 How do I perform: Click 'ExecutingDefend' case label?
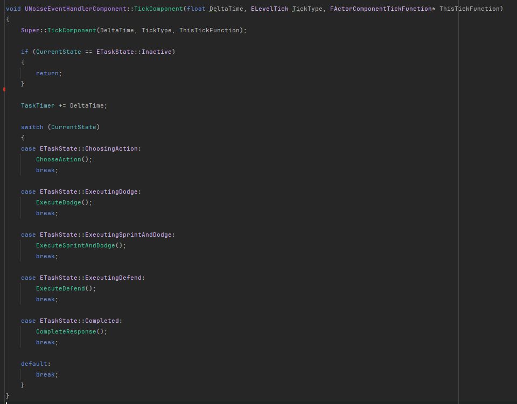click(x=113, y=278)
